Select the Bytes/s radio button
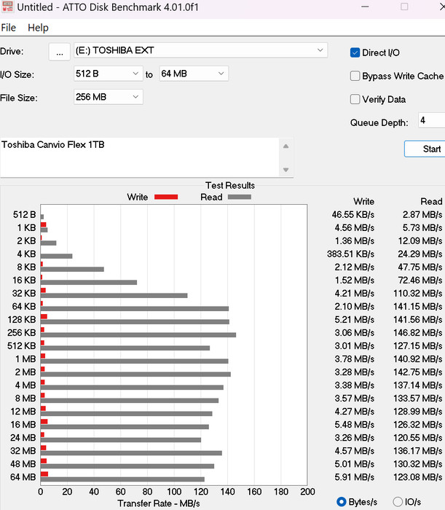 [x=342, y=501]
